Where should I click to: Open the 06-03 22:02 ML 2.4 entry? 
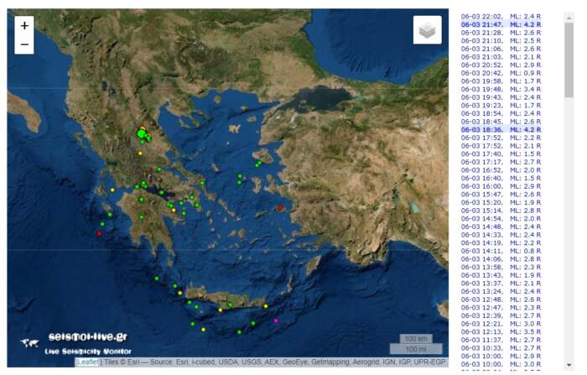tap(501, 16)
